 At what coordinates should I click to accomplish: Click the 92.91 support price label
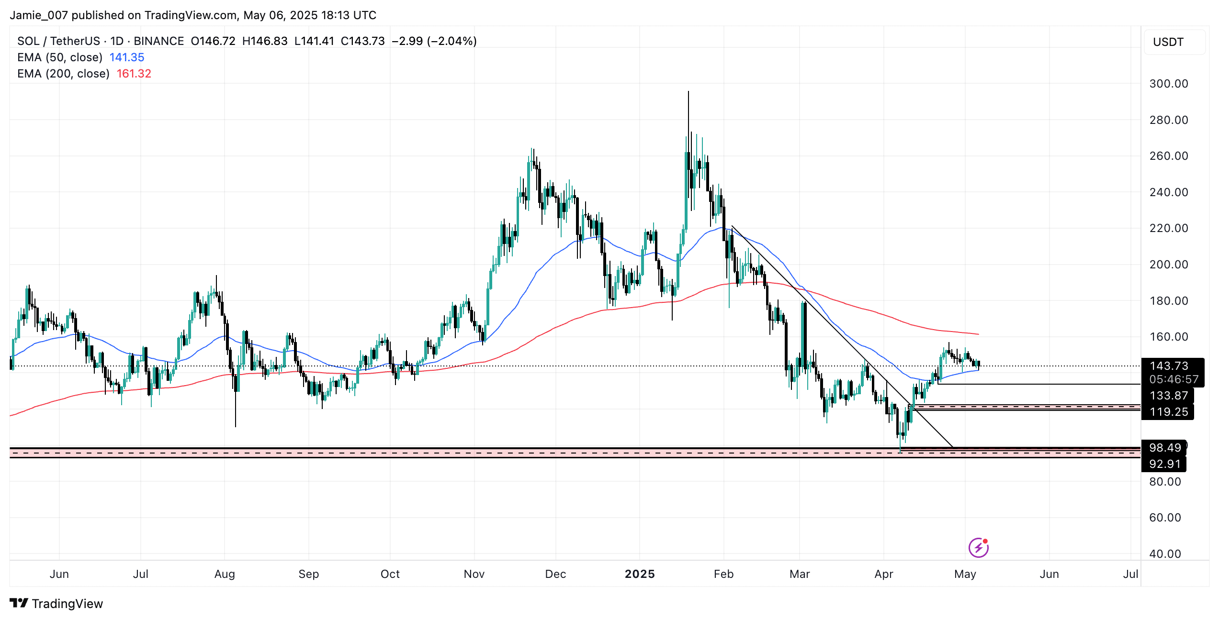(x=1164, y=464)
